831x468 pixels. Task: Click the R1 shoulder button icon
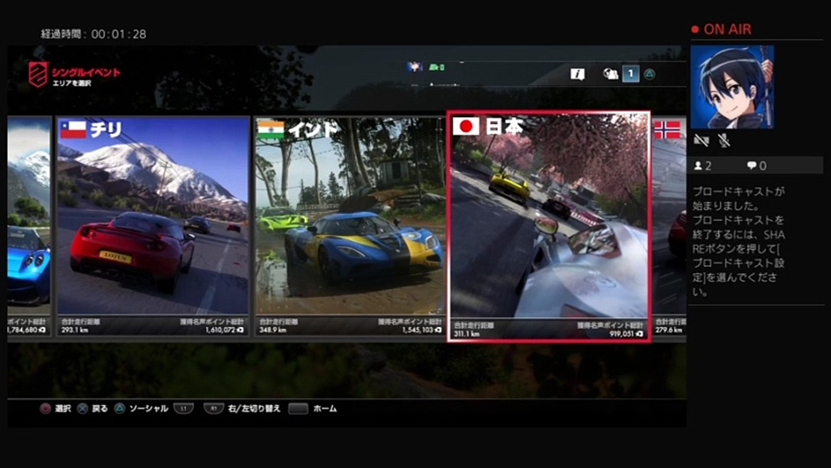click(x=214, y=409)
